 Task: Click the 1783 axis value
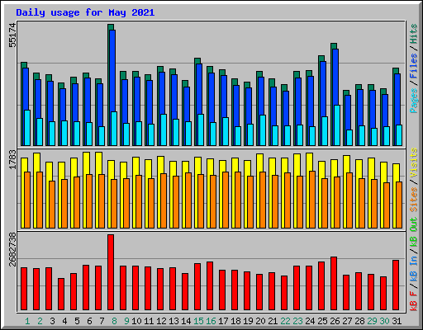(x=12, y=160)
